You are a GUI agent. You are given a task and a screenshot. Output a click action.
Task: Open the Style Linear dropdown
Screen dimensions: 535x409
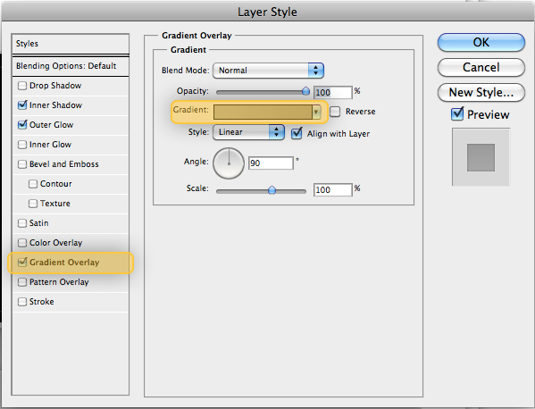click(x=248, y=132)
